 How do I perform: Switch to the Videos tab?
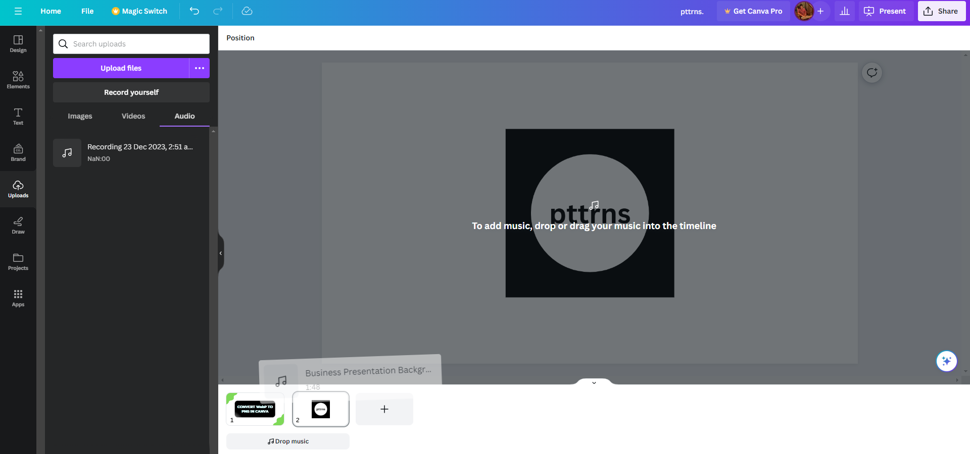(133, 116)
